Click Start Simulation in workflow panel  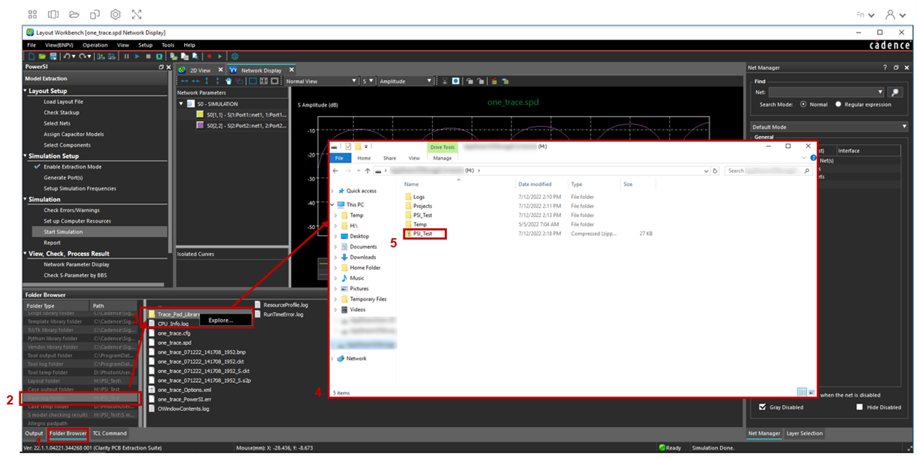click(63, 232)
